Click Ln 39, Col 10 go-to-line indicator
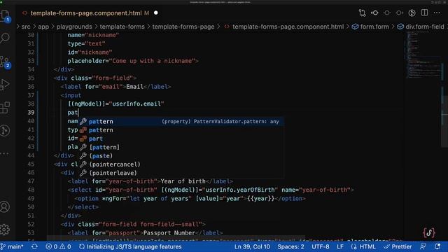448x252 pixels. pos(252,246)
